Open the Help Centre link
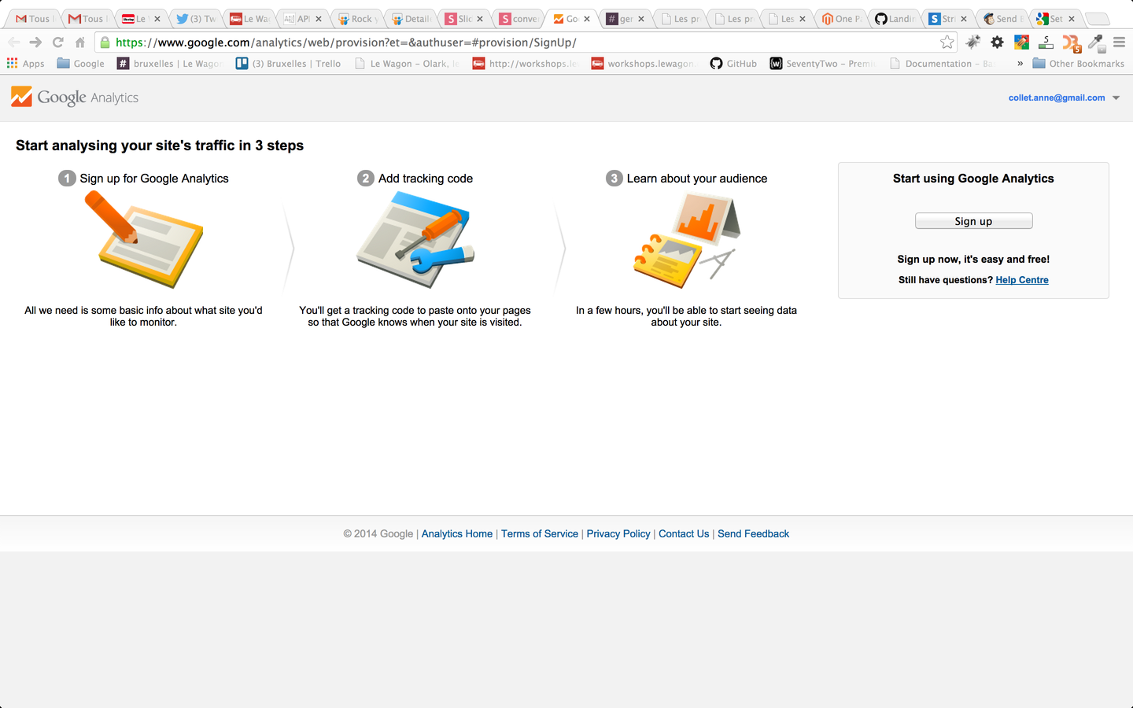The image size is (1133, 708). (1021, 280)
